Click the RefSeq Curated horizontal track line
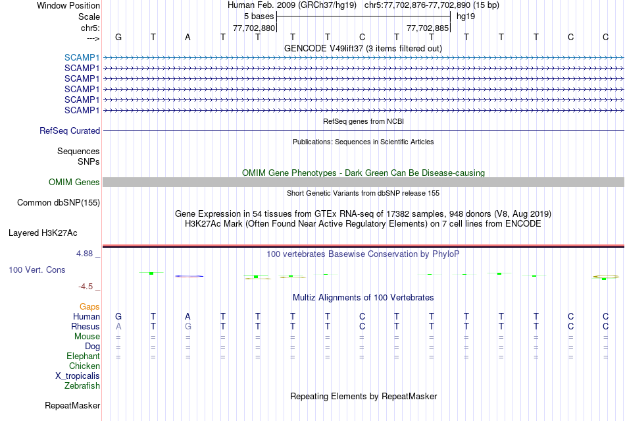625x421 pixels. (x=363, y=130)
